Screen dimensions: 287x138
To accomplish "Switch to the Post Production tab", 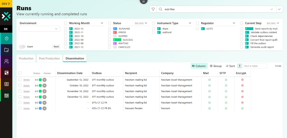I will coord(49,58).
